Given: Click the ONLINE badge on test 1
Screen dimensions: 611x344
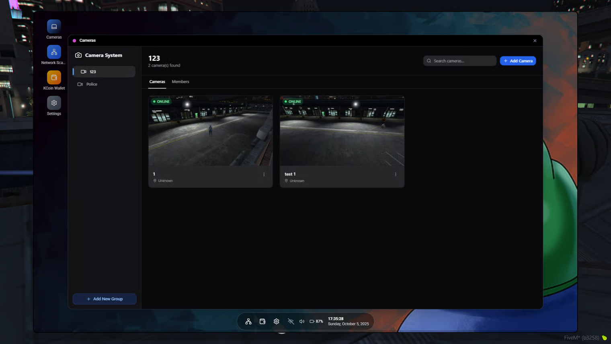Looking at the screenshot, I should coord(293,101).
